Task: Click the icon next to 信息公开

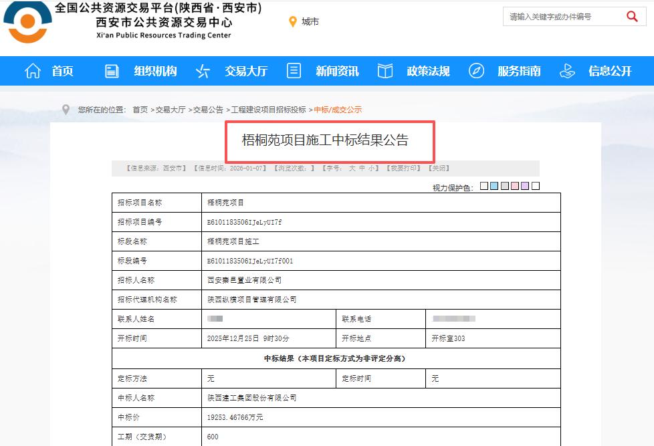Action: coord(567,71)
